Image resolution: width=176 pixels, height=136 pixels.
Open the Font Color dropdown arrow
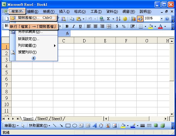click(x=165, y=26)
